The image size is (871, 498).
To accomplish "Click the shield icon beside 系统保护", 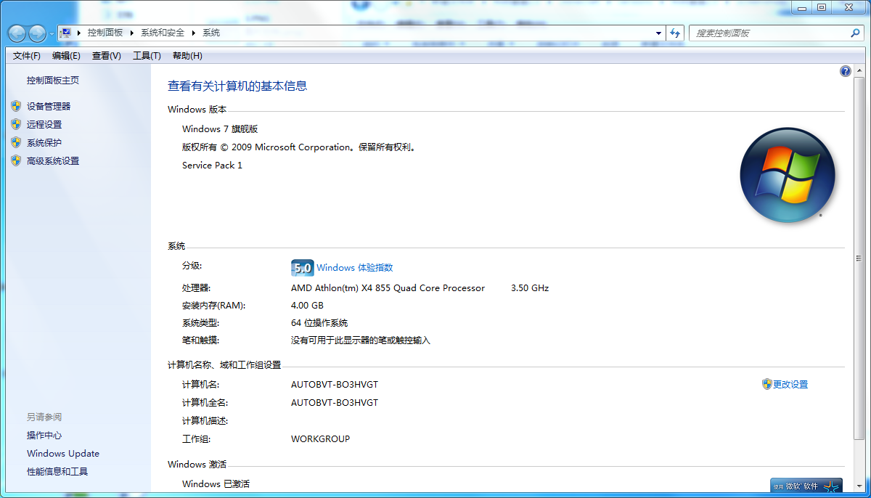I will click(16, 142).
